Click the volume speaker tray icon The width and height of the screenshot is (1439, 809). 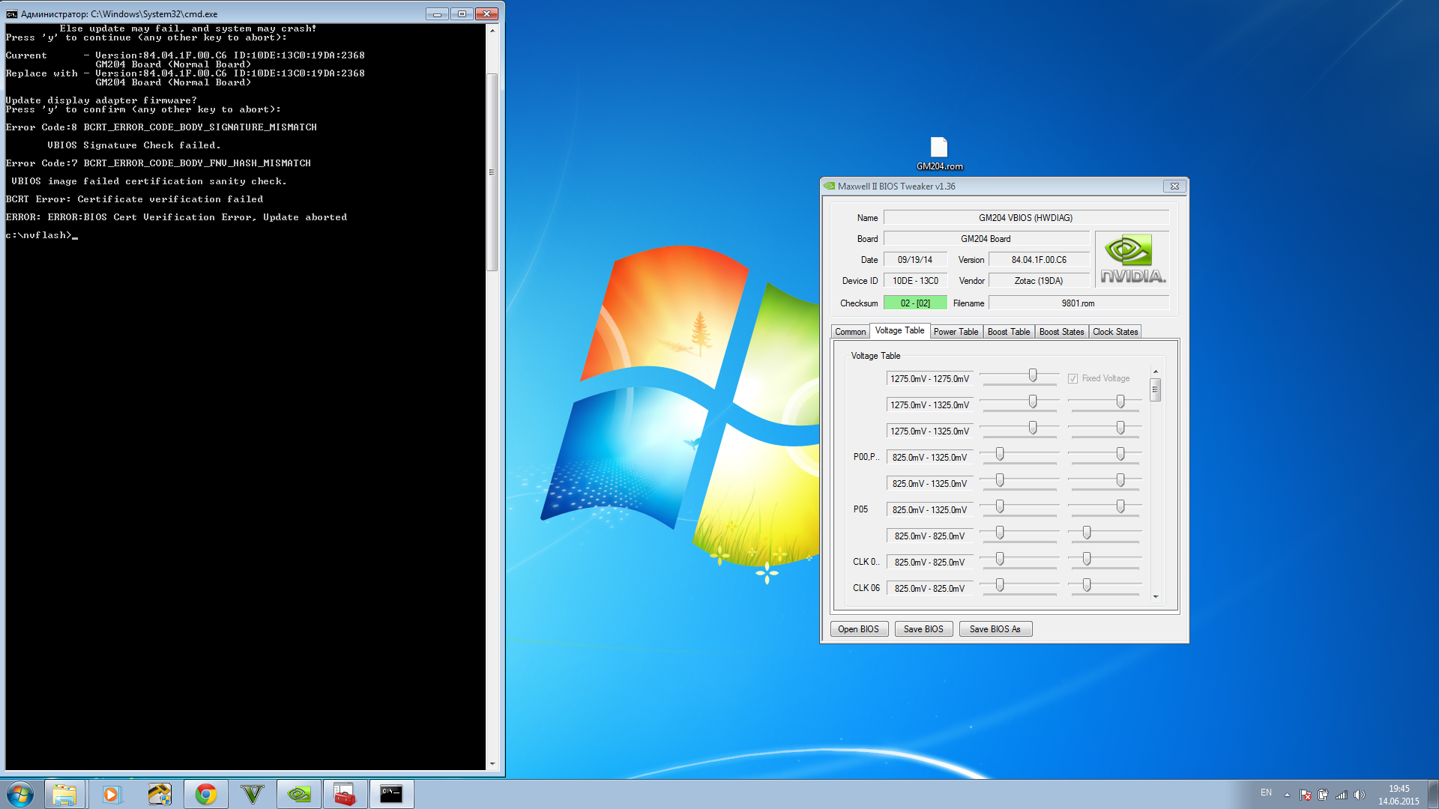click(x=1360, y=795)
